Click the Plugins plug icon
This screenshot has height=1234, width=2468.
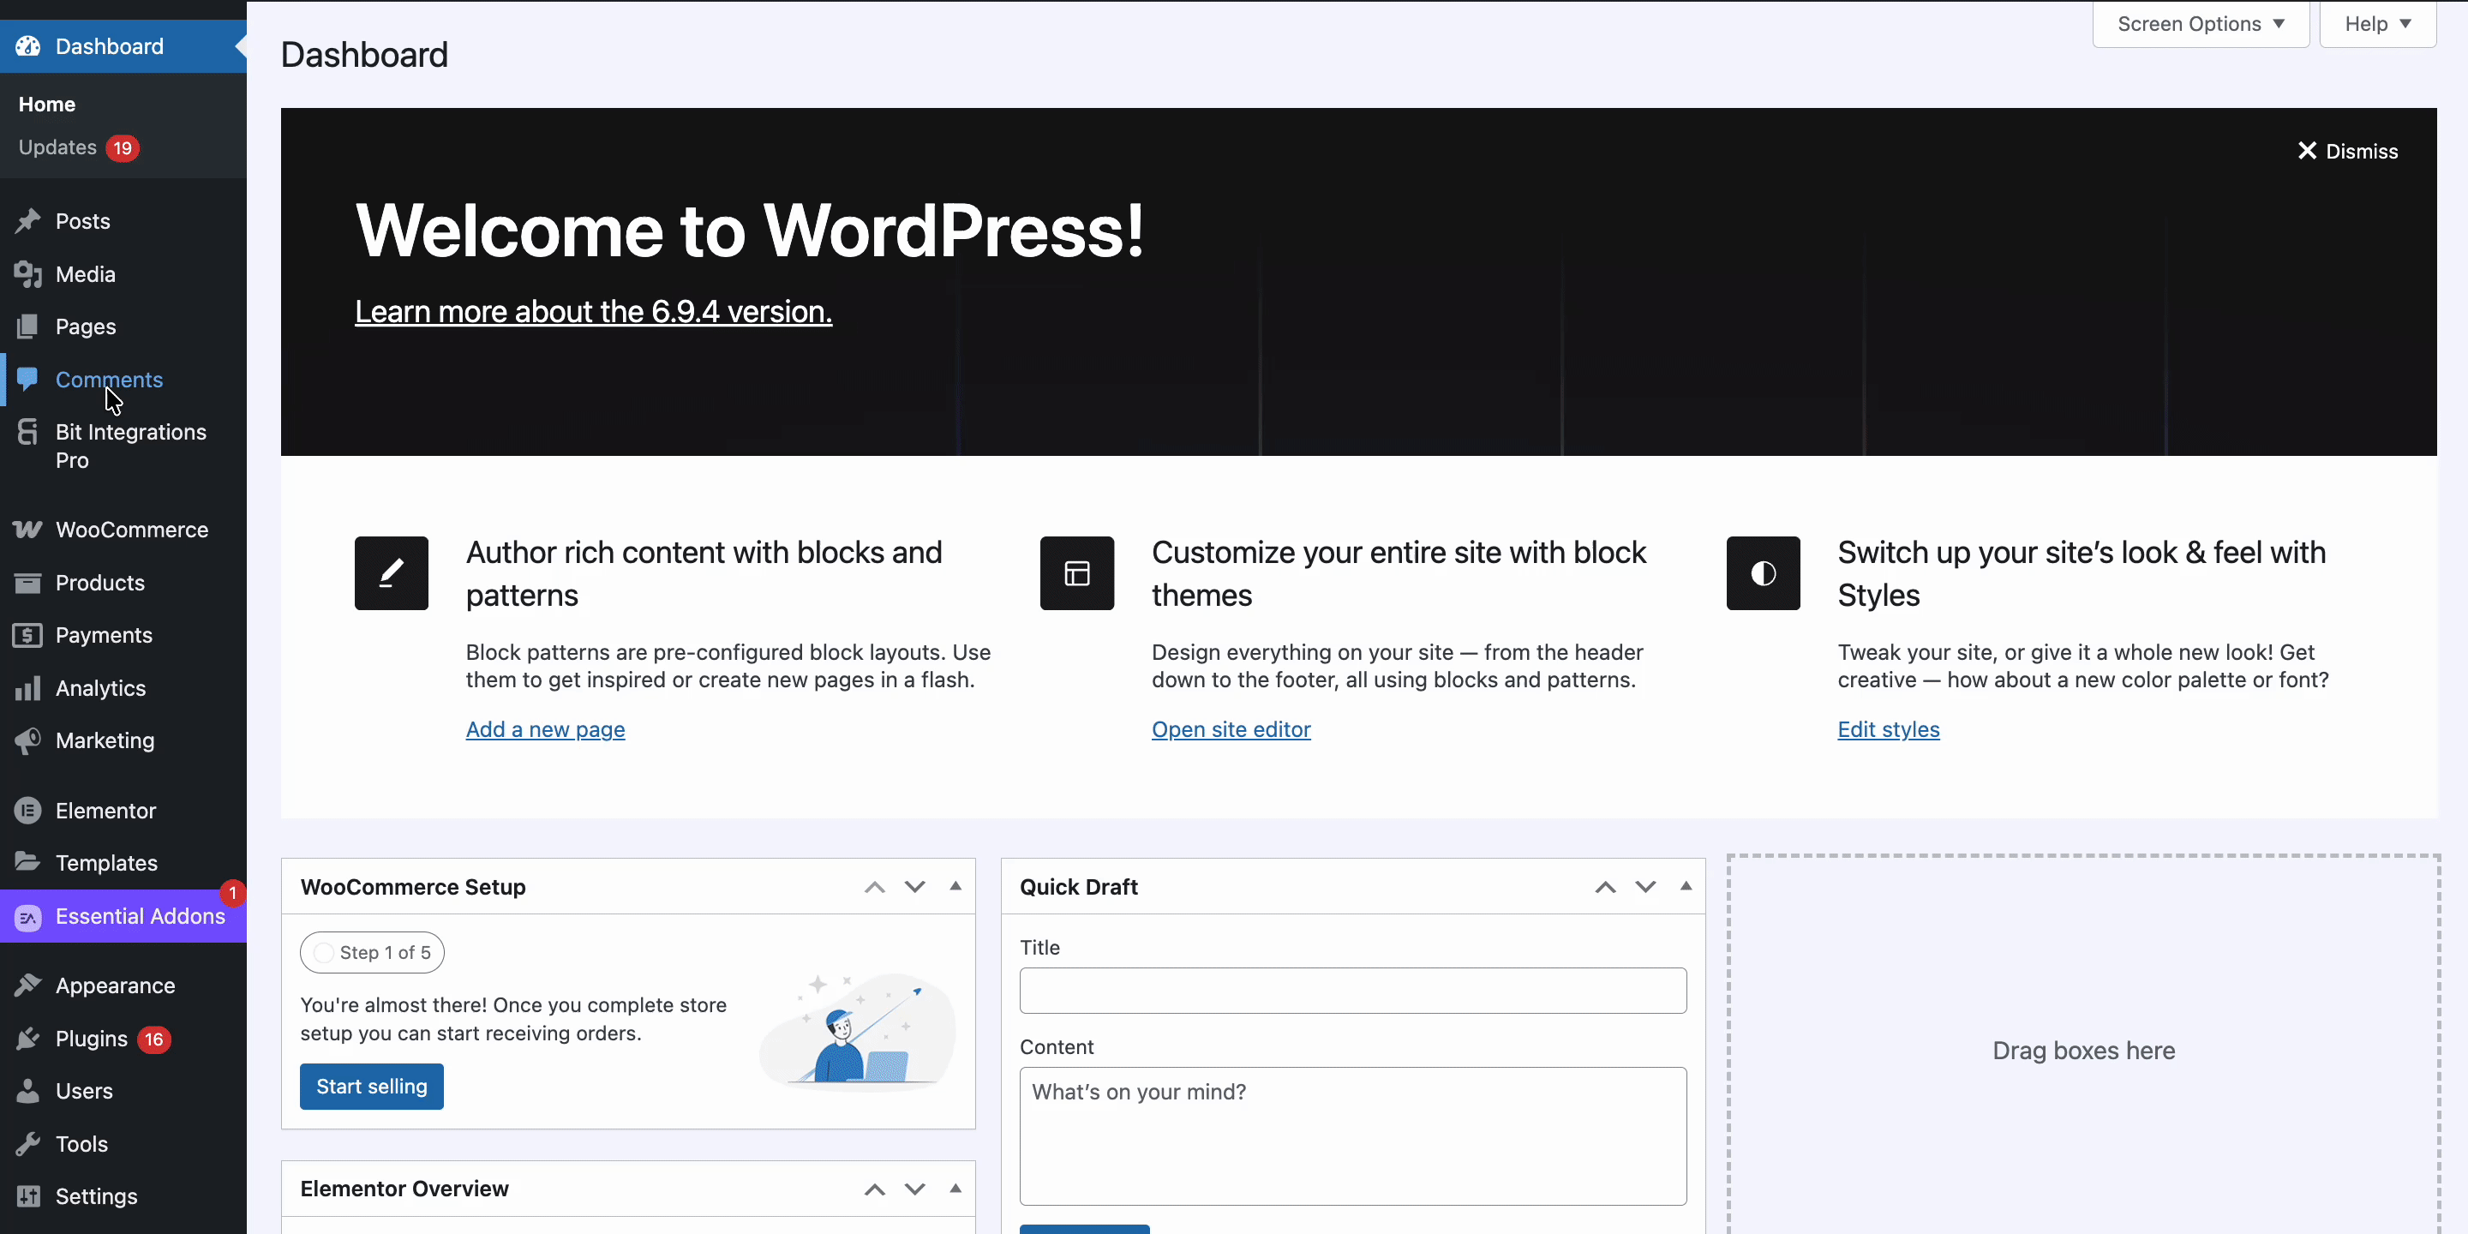(27, 1039)
